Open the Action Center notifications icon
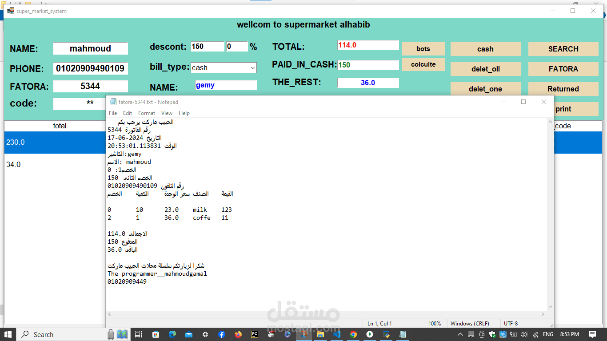The width and height of the screenshot is (607, 341). point(592,334)
